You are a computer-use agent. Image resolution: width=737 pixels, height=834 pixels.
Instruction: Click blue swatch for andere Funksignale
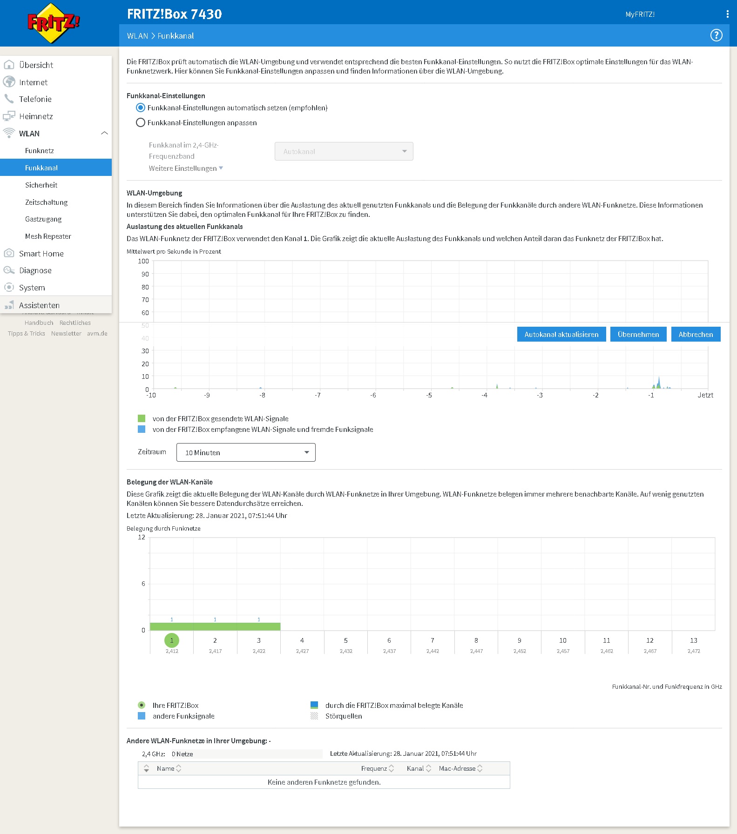(x=142, y=716)
